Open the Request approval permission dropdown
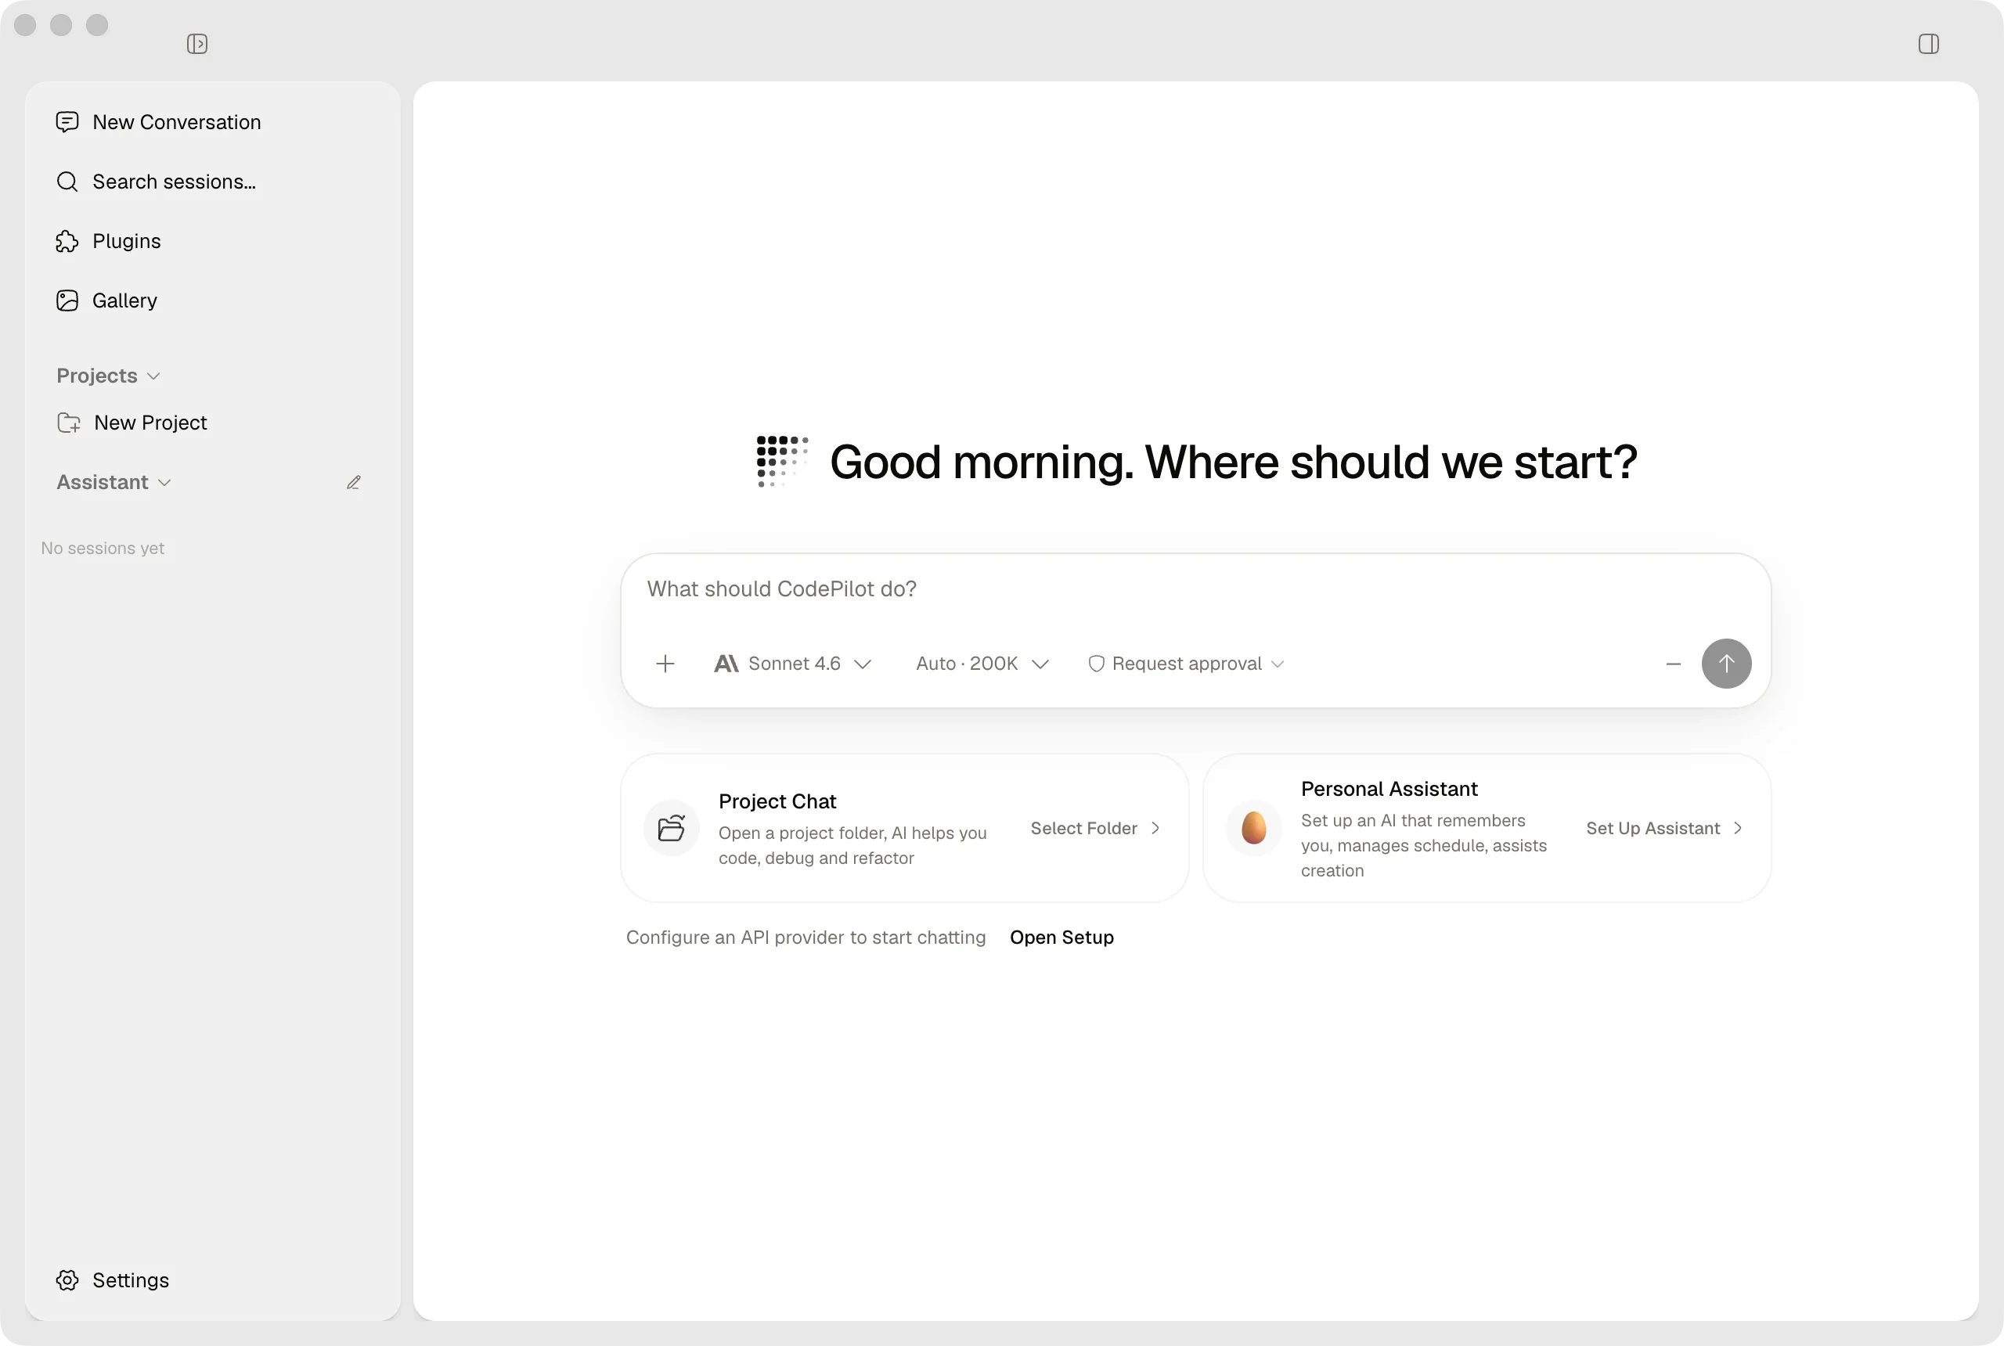This screenshot has height=1346, width=2004. pyautogui.click(x=1186, y=664)
